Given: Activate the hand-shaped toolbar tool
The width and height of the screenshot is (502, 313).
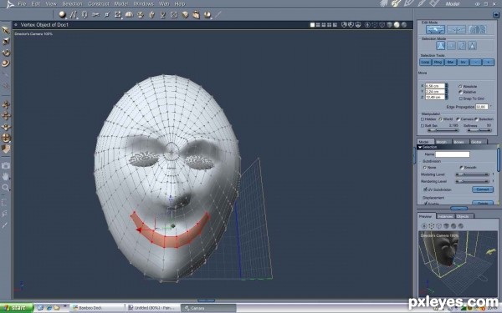Looking at the screenshot, I should pyautogui.click(x=151, y=15).
